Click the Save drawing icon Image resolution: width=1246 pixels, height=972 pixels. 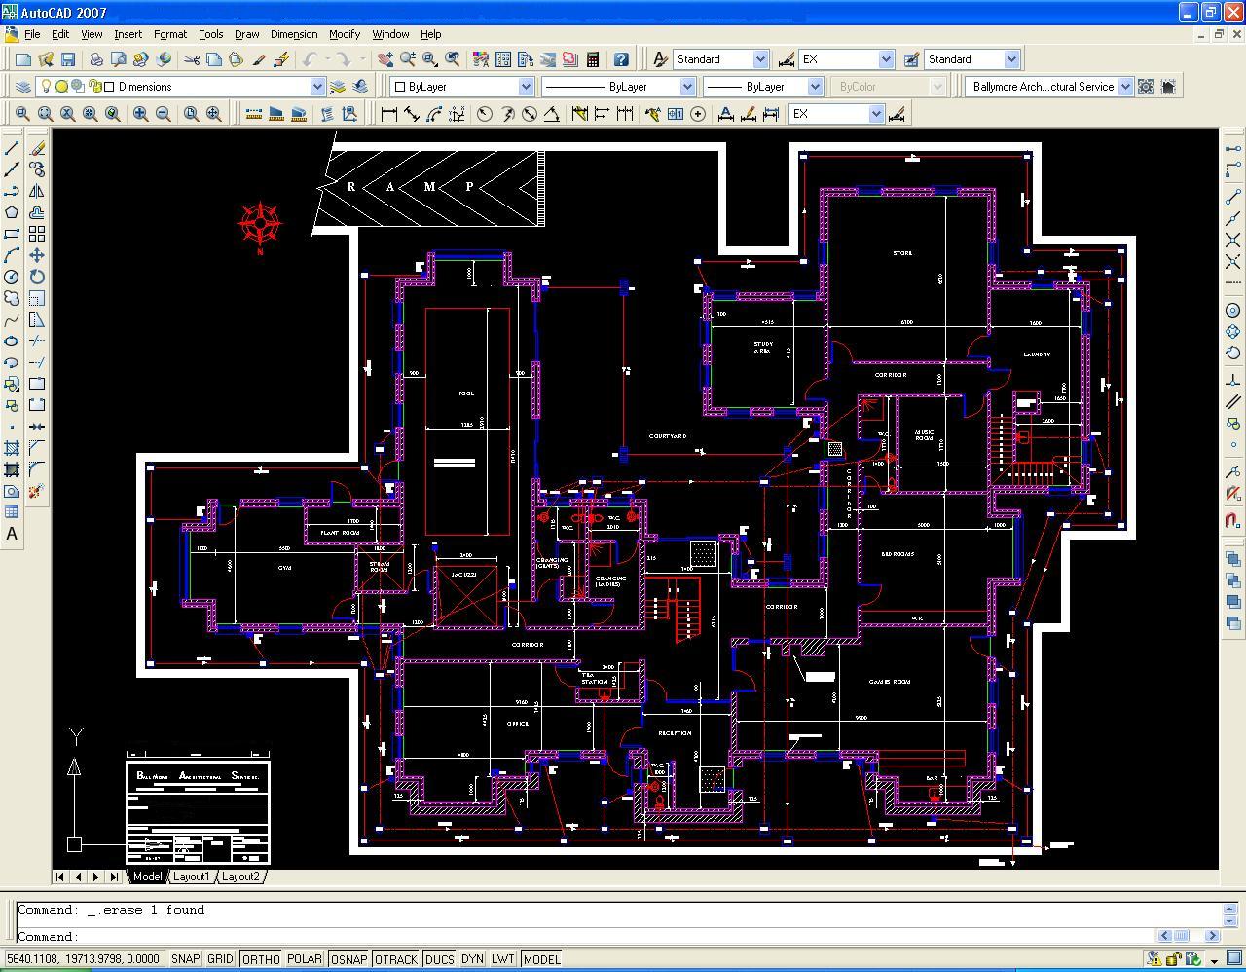pos(67,59)
